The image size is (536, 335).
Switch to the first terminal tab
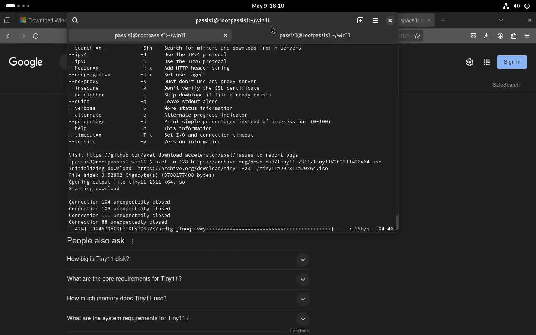150,35
